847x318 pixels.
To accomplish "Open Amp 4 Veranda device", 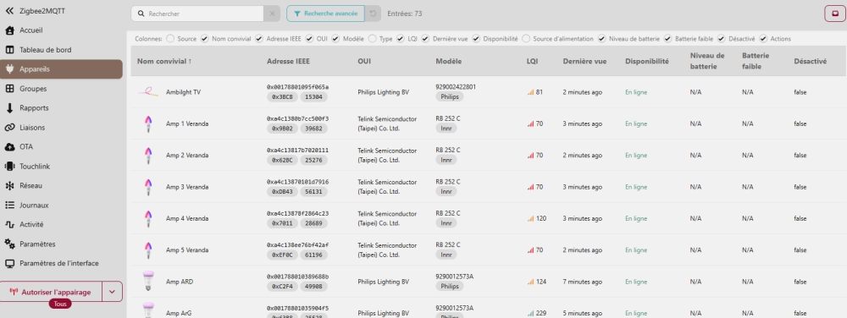I will tap(187, 218).
